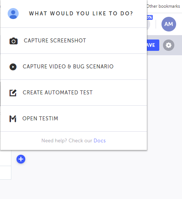The image size is (182, 199).
Task: Choose CAPTURE VIDEO & BUG SCENARIO
Action: point(74,67)
